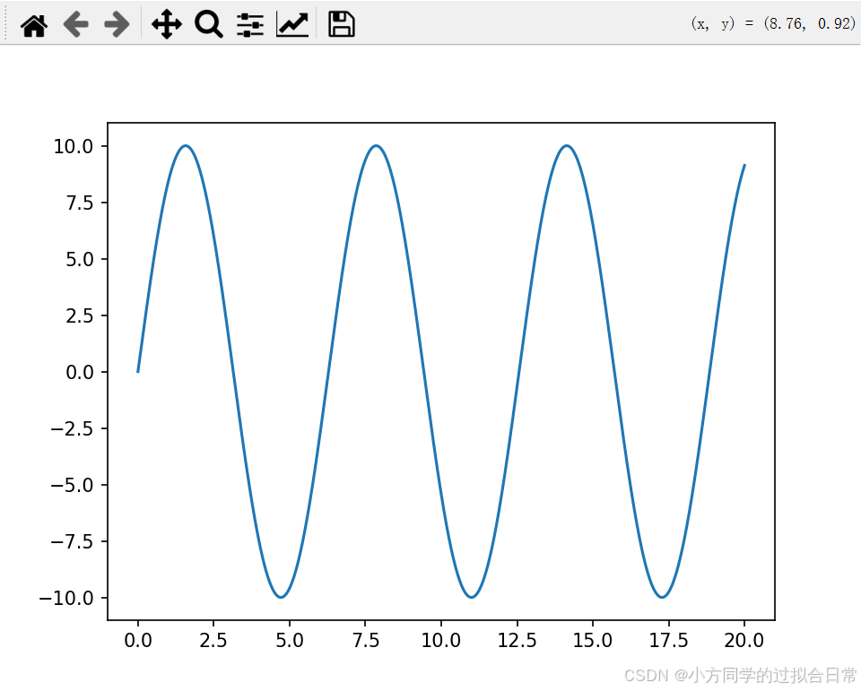
Task: Select the Pan/Zoom tool icon
Action: [x=166, y=24]
